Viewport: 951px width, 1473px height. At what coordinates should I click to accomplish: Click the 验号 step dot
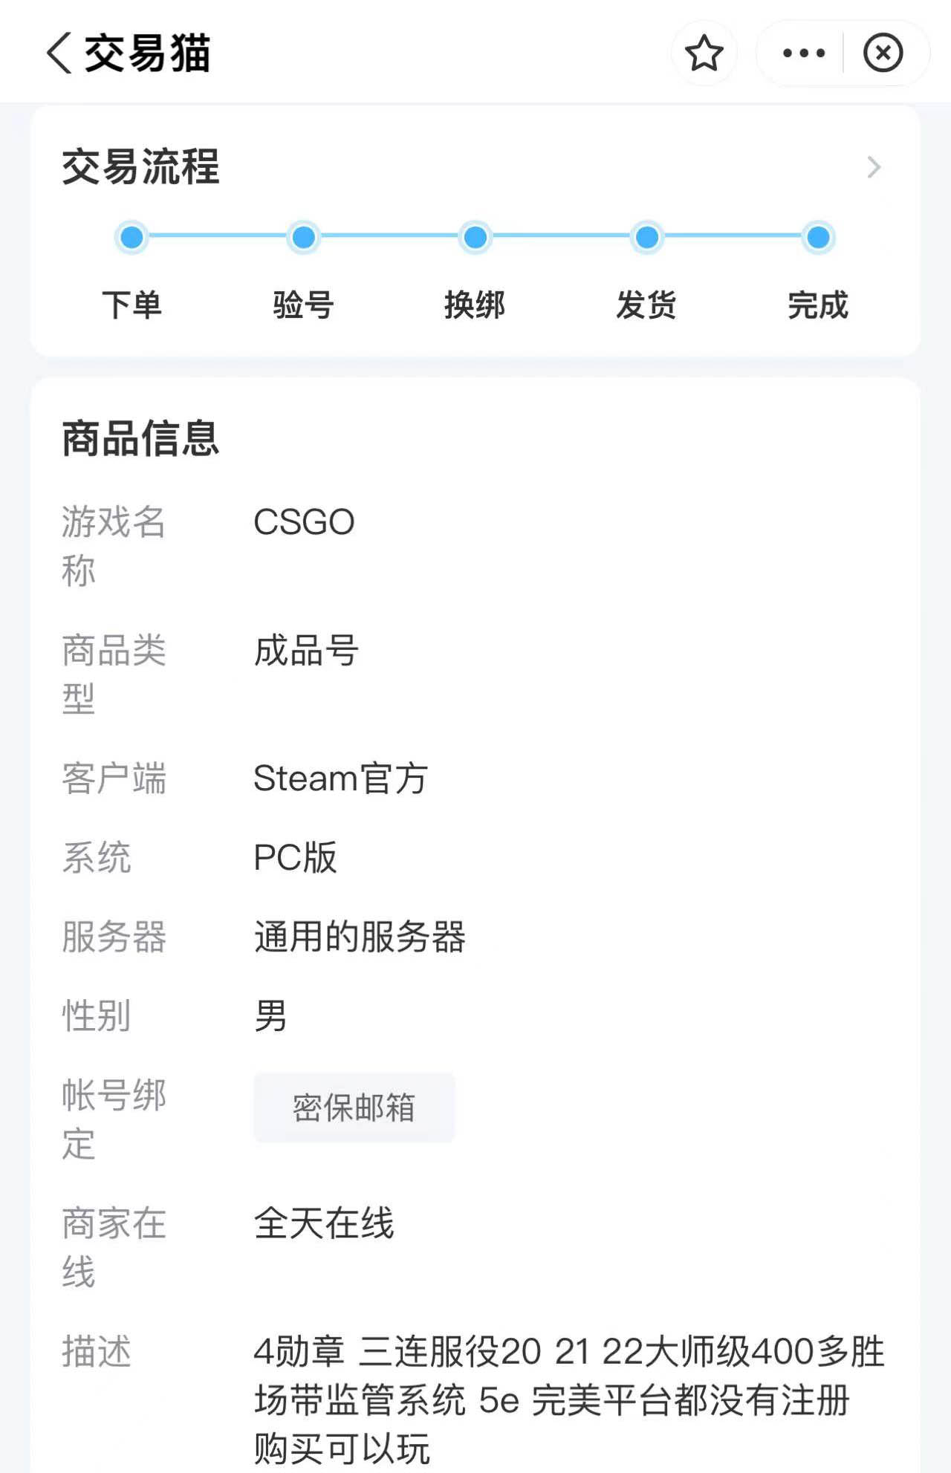(303, 238)
